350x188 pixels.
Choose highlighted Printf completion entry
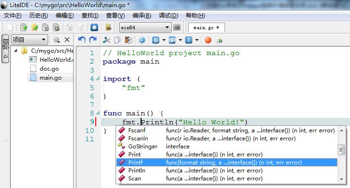pyautogui.click(x=227, y=163)
